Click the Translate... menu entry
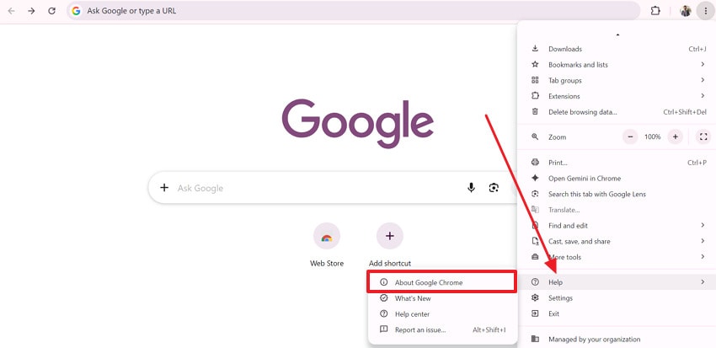716x348 pixels. click(617, 210)
